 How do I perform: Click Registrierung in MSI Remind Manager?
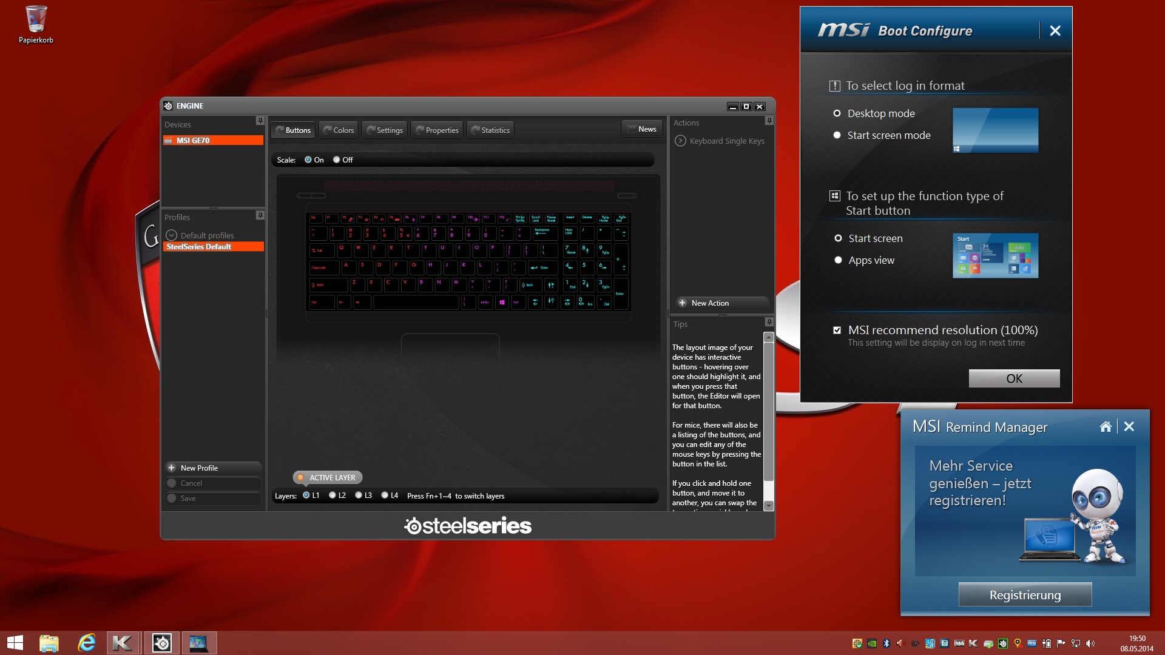[x=1025, y=595]
